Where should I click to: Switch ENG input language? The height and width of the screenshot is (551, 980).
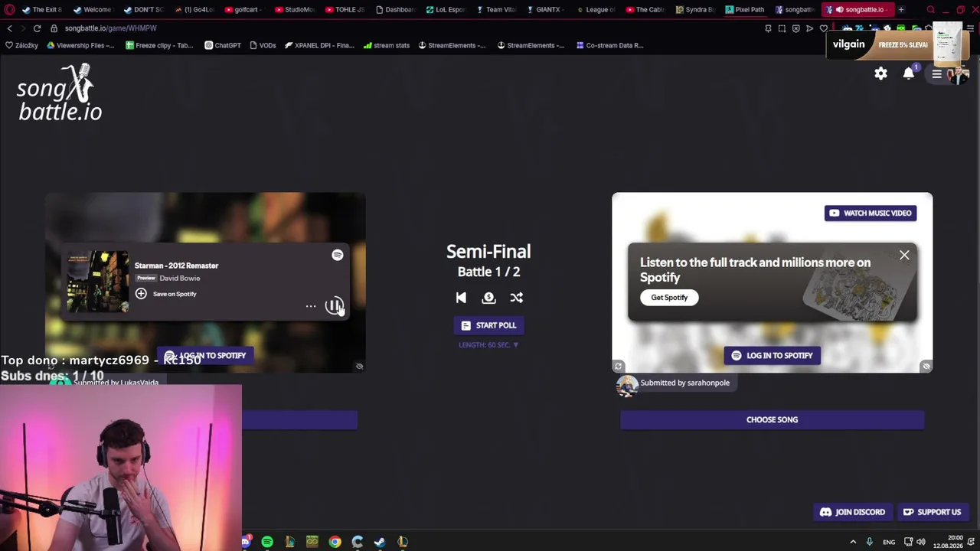tap(889, 542)
